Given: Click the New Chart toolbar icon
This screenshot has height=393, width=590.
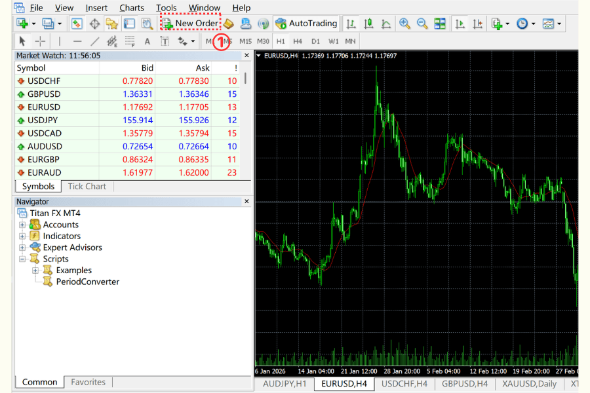Looking at the screenshot, I should (22, 24).
